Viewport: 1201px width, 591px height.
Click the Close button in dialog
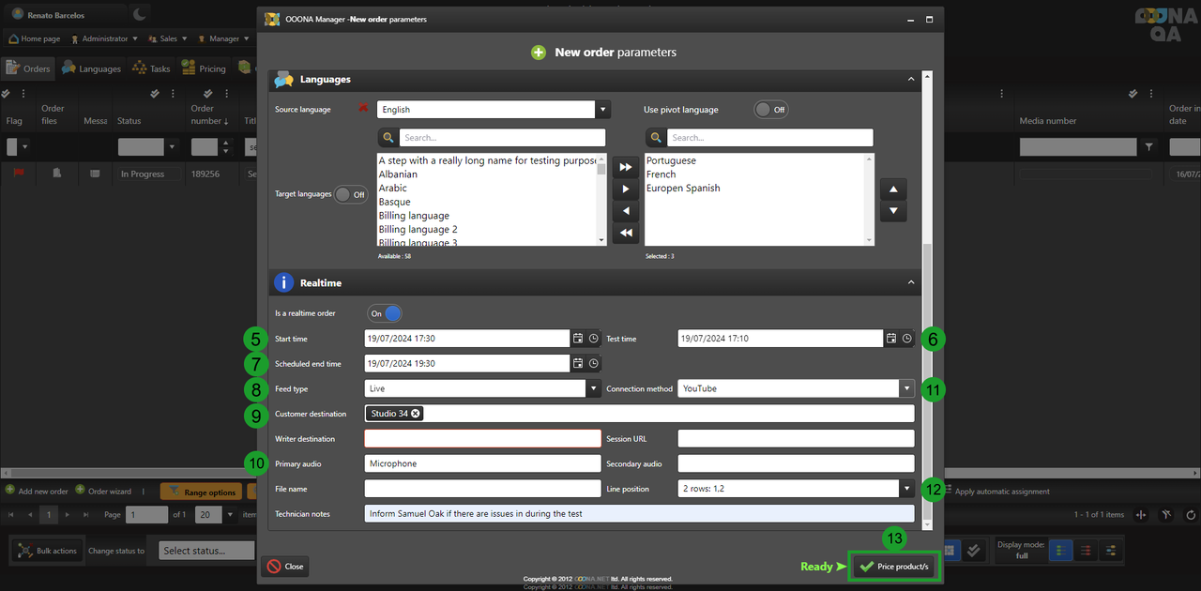[284, 567]
